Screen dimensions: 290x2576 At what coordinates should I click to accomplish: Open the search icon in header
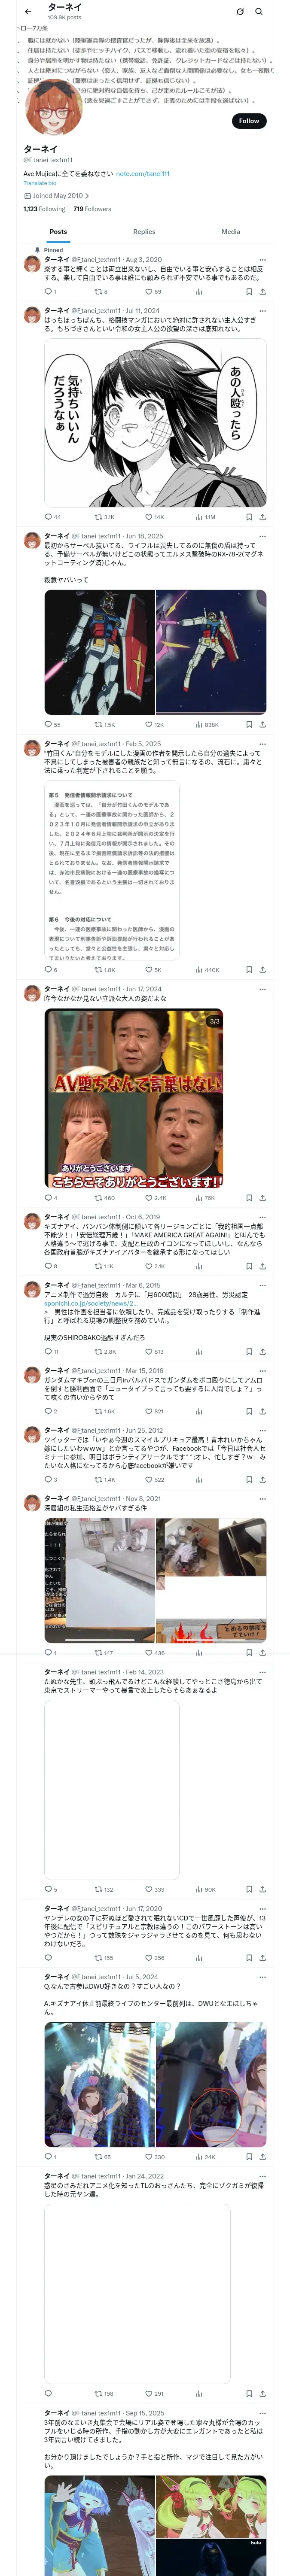pyautogui.click(x=259, y=12)
